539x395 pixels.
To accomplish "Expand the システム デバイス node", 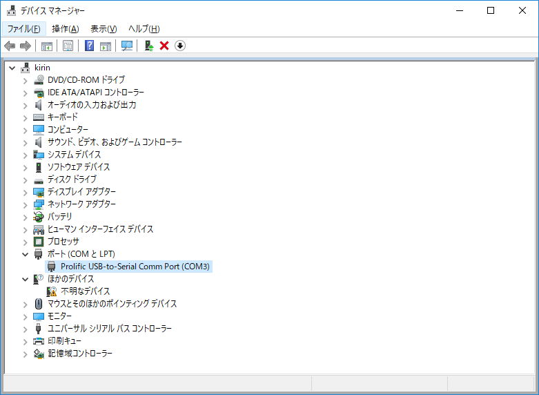I will coord(25,155).
